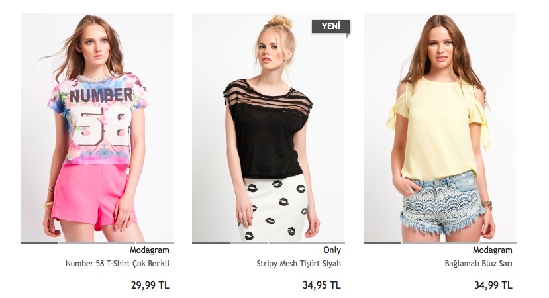This screenshot has width=549, height=298.
Task: Click the 34,99 TL price
Action: click(493, 285)
